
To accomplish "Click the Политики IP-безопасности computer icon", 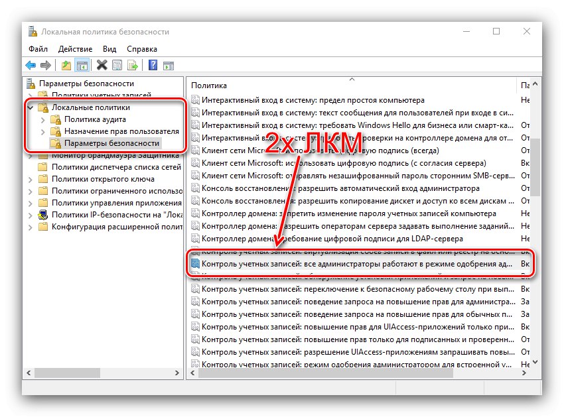I will pos(43,215).
